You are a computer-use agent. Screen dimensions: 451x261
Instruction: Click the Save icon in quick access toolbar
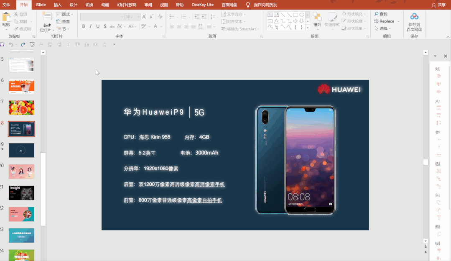(2, 44)
